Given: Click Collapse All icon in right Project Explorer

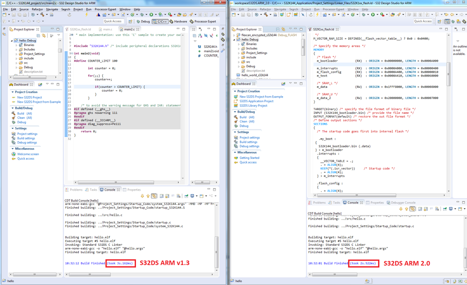Looking at the screenshot, I should point(278,29).
